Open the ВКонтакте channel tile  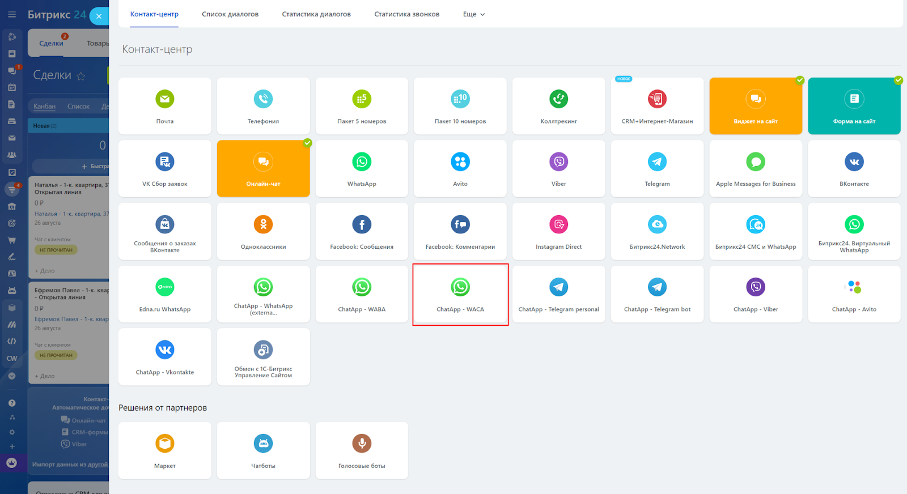coord(854,169)
